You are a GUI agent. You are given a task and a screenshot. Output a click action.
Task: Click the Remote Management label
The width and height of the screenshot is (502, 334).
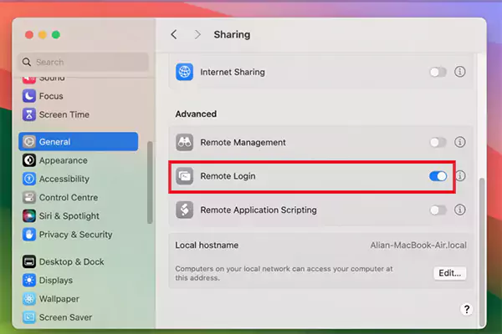coord(243,142)
